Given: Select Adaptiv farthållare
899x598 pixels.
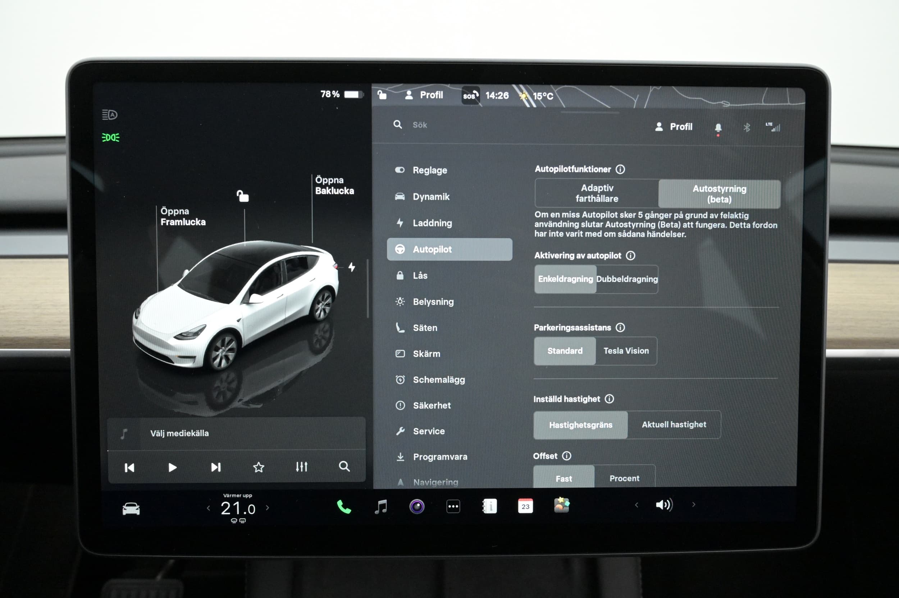Looking at the screenshot, I should pyautogui.click(x=597, y=193).
